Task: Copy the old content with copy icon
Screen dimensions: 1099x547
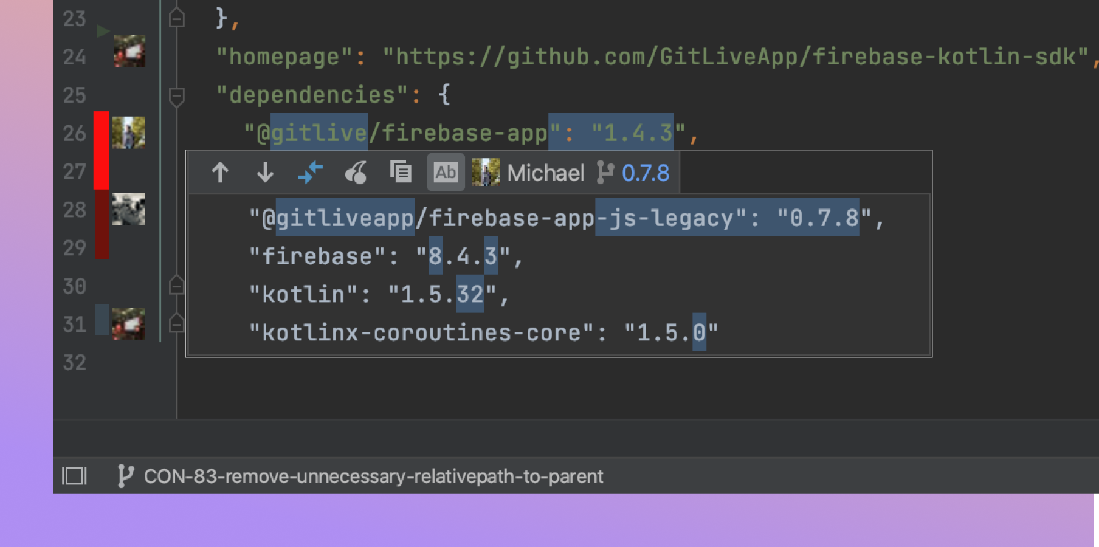Action: point(401,172)
